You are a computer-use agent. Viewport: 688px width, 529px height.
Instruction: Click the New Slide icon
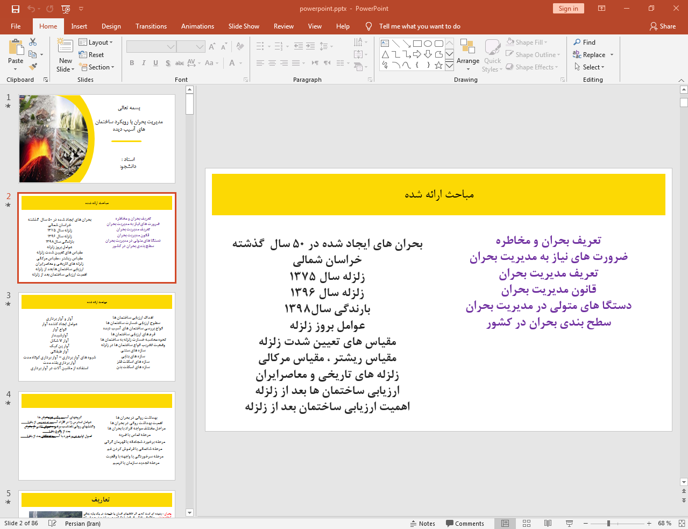pyautogui.click(x=65, y=46)
